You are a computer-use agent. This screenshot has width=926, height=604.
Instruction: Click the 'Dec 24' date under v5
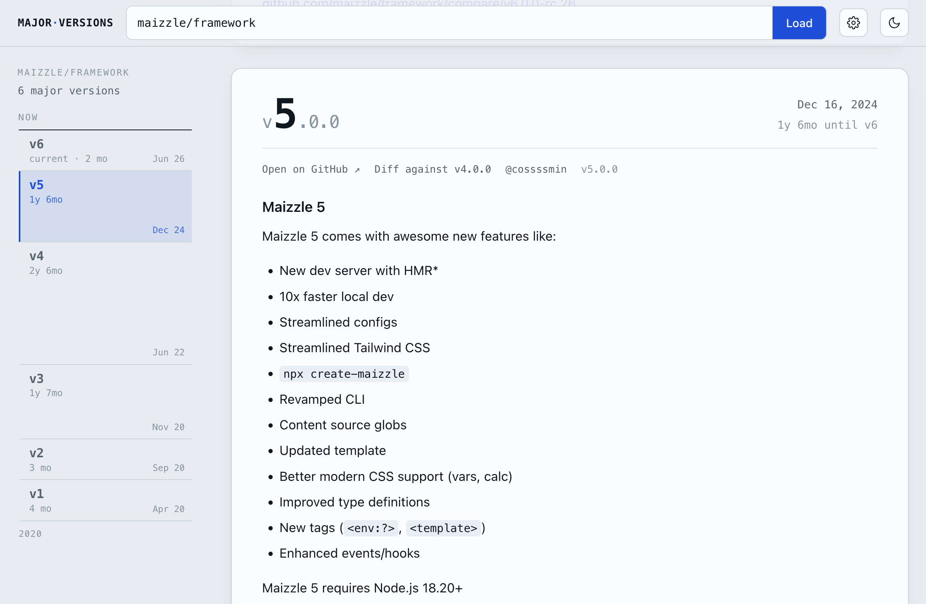pyautogui.click(x=168, y=230)
